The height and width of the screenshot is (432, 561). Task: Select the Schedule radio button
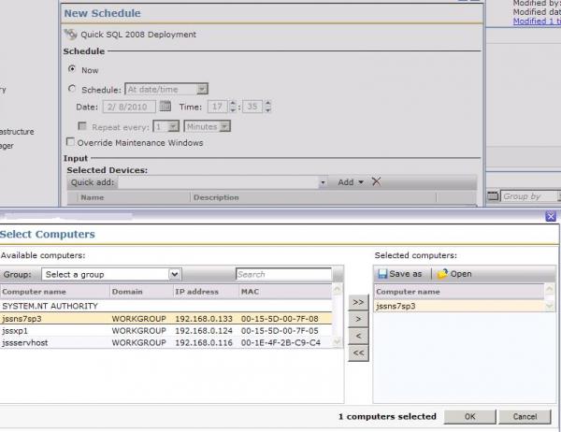tap(72, 89)
